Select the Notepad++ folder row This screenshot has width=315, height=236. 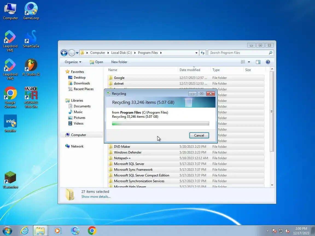[186, 158]
